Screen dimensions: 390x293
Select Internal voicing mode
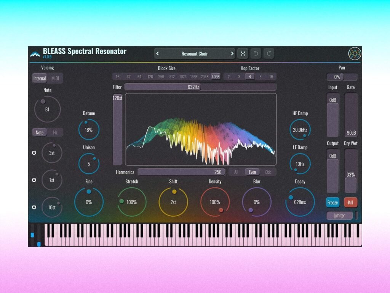tap(40, 79)
